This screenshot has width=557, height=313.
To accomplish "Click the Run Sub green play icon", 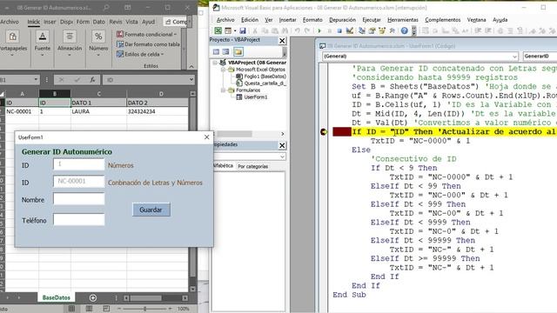I will (319, 31).
